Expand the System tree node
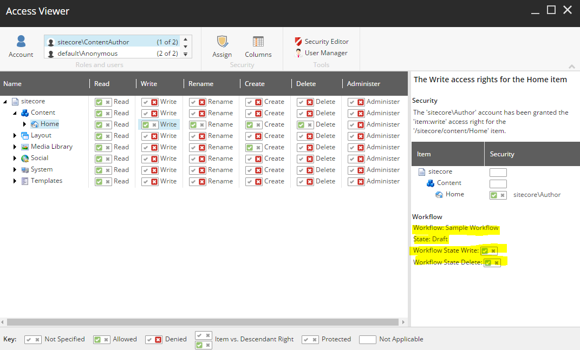 tap(15, 170)
